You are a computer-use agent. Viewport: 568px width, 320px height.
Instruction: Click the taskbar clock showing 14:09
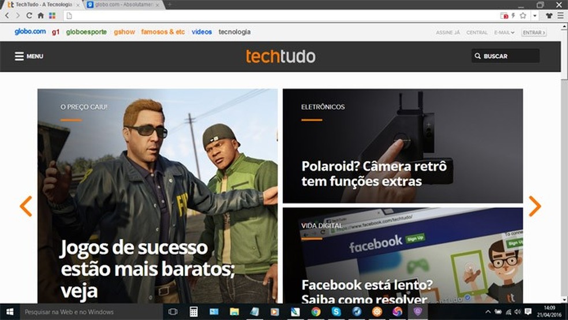[x=549, y=312]
